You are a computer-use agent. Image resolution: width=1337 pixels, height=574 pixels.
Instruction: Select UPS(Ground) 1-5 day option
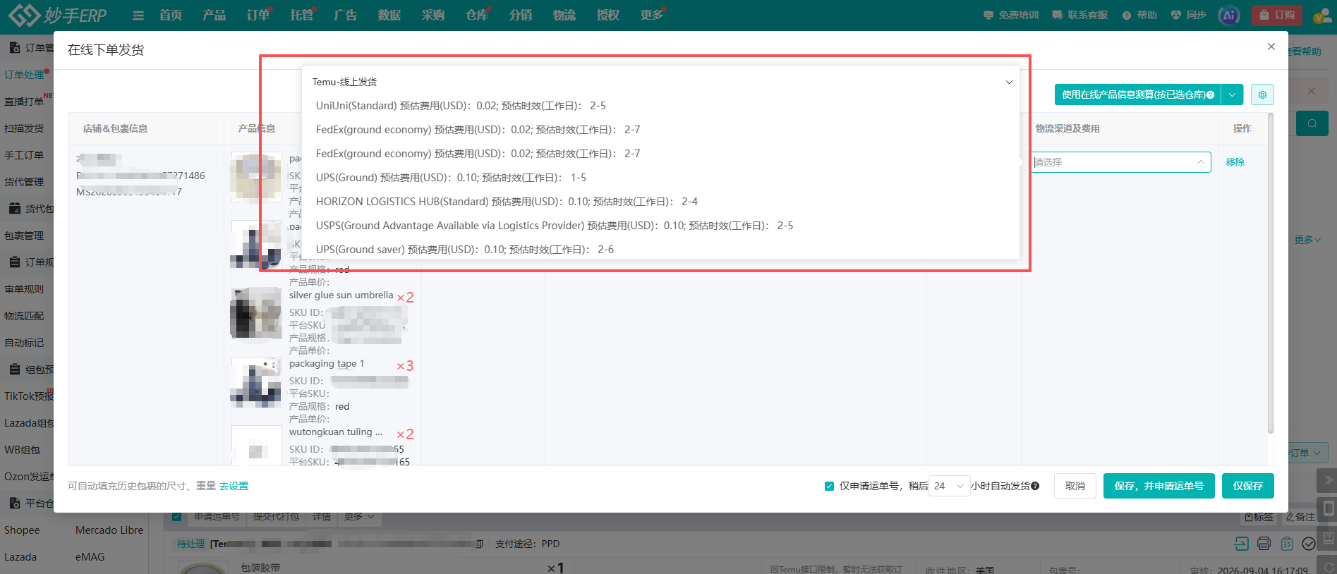click(660, 178)
